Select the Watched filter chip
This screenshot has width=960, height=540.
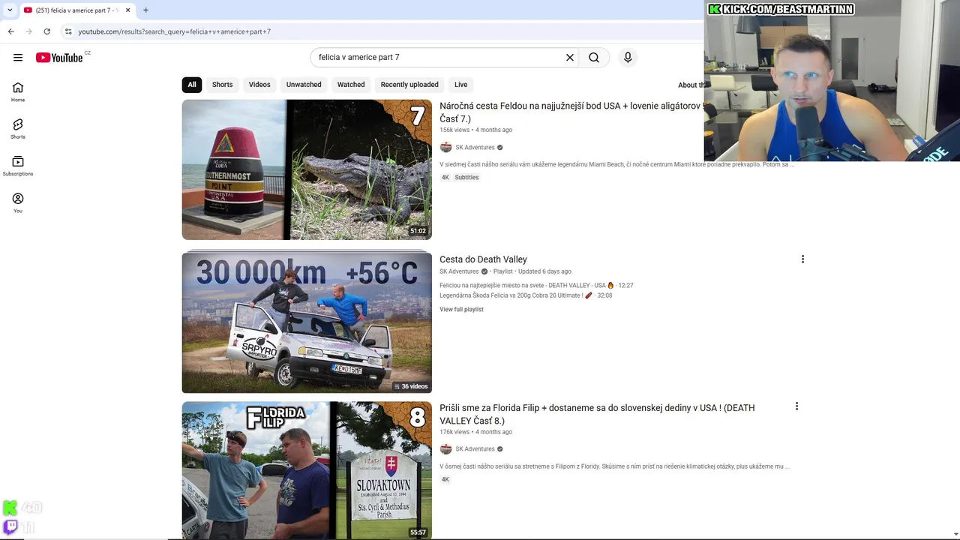tap(351, 85)
